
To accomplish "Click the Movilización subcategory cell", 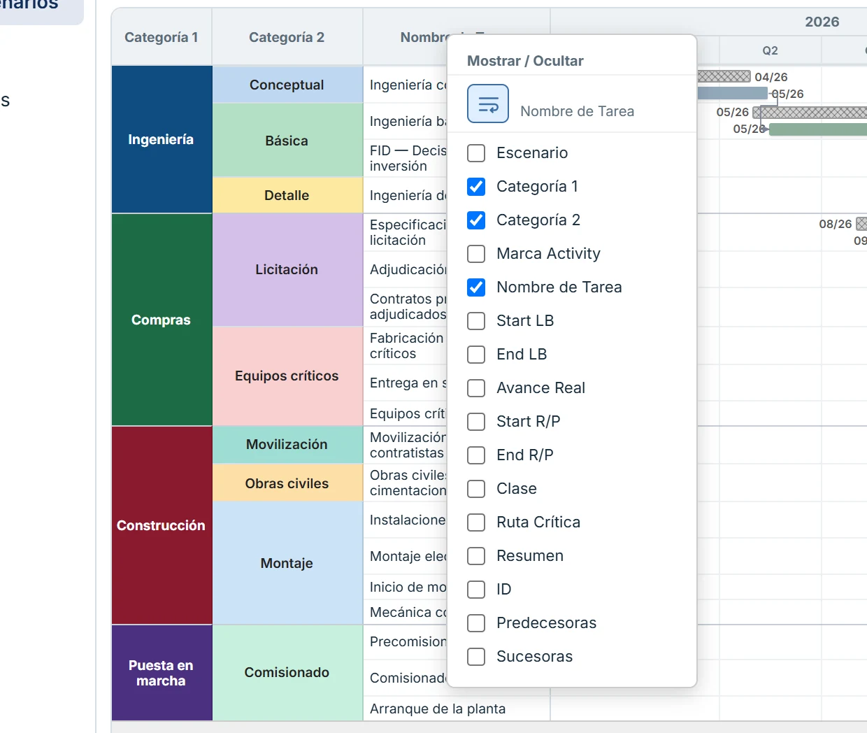I will (x=287, y=444).
